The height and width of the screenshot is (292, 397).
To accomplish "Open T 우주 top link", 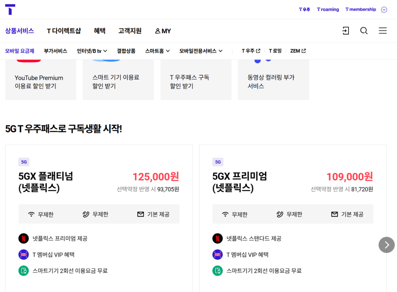I will [x=304, y=9].
